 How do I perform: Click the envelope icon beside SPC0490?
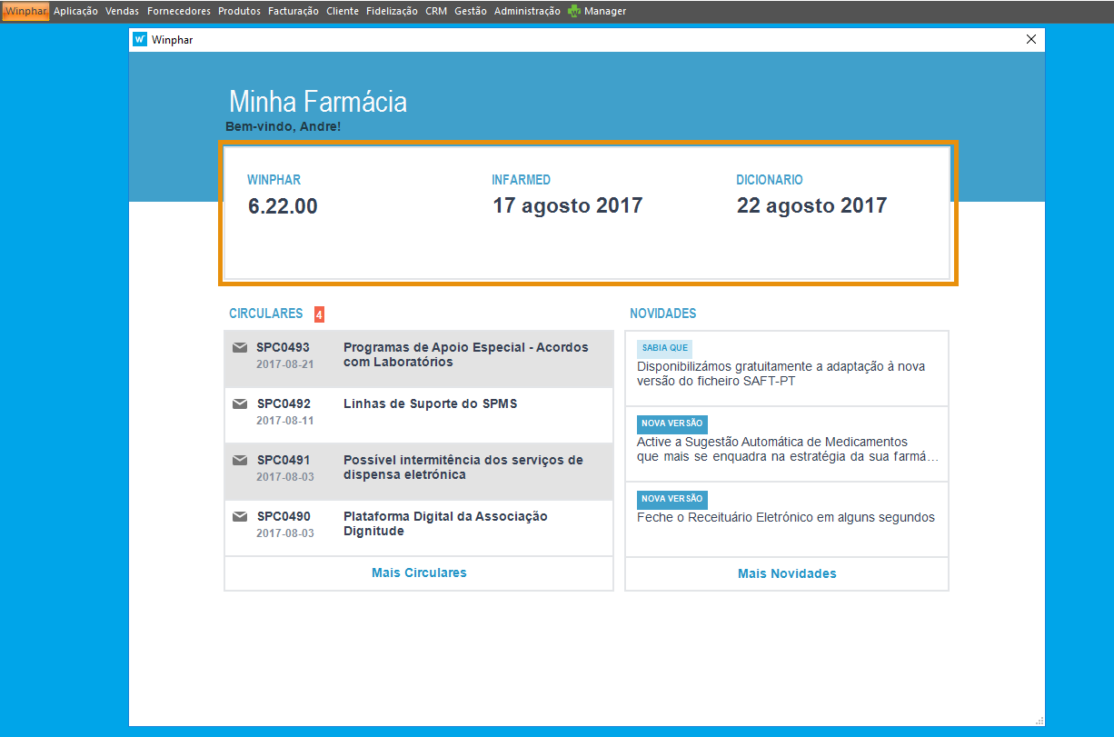point(240,516)
